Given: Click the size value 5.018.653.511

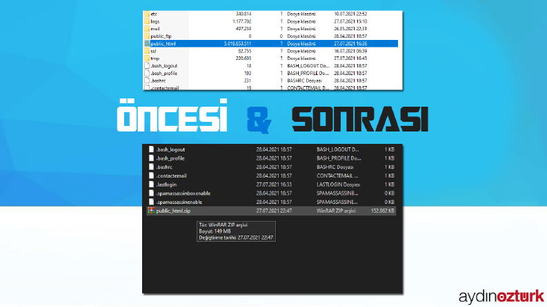Looking at the screenshot, I should click(x=237, y=43).
